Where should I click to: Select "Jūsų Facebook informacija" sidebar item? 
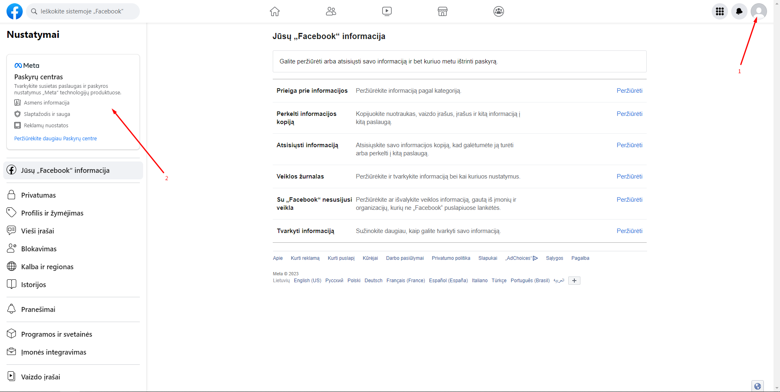73,170
